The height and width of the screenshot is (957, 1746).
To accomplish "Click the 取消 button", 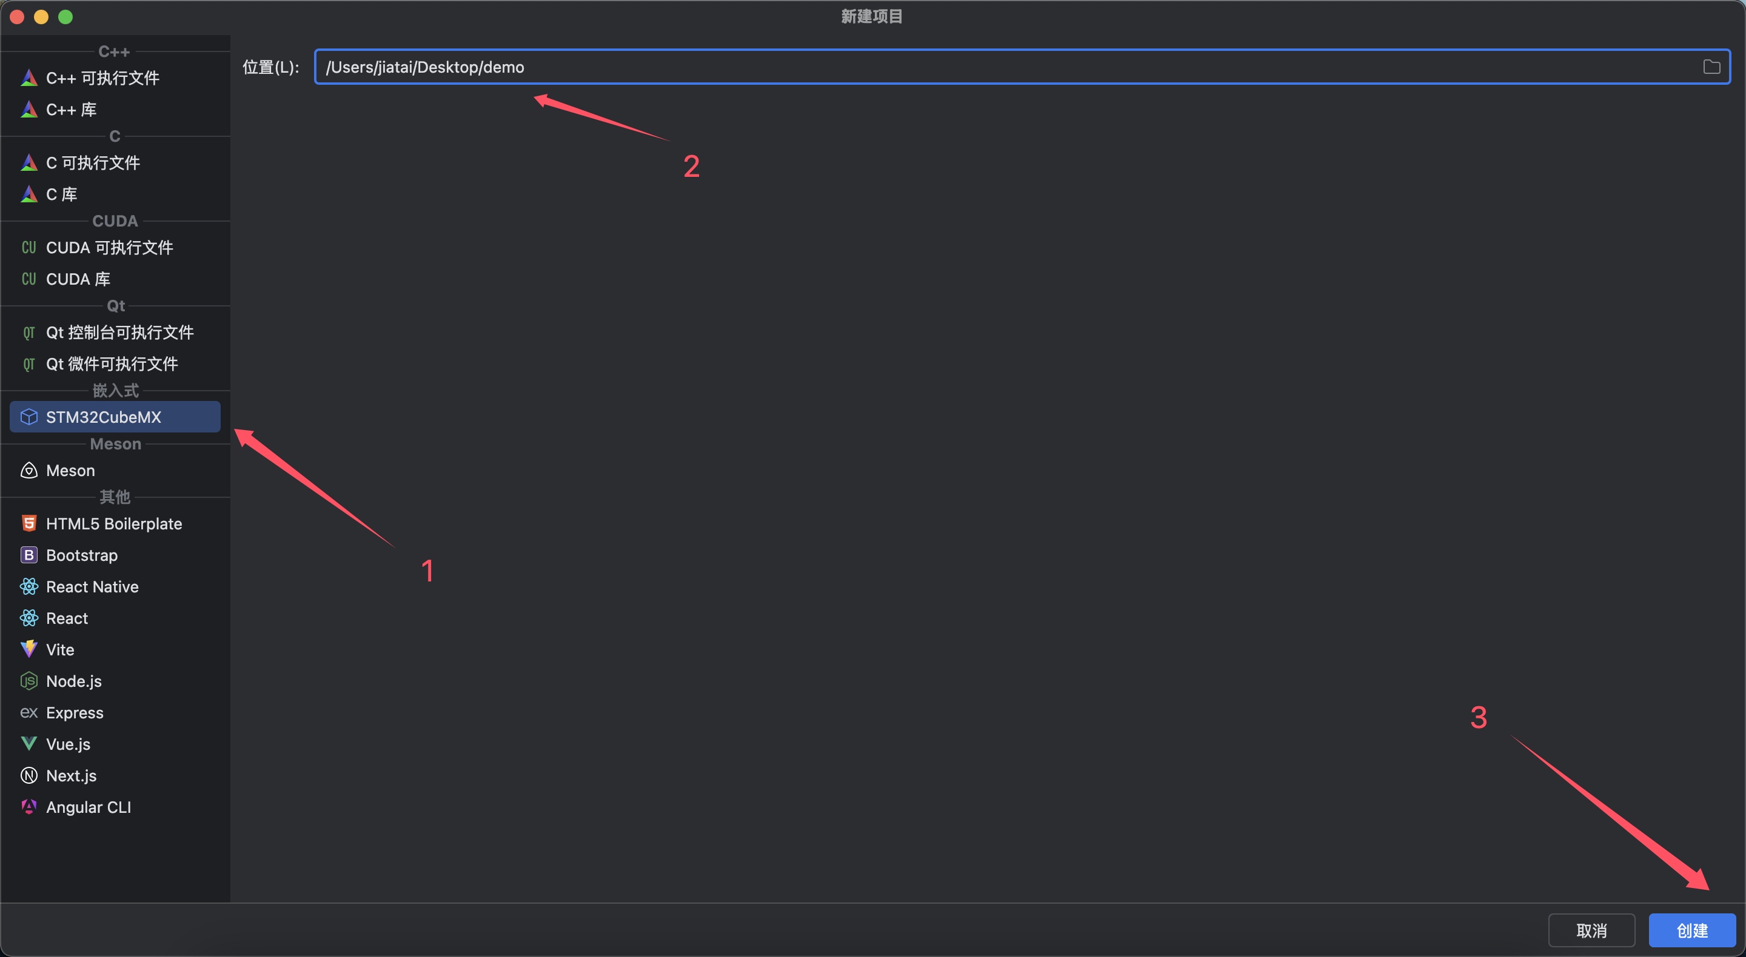I will [x=1591, y=930].
